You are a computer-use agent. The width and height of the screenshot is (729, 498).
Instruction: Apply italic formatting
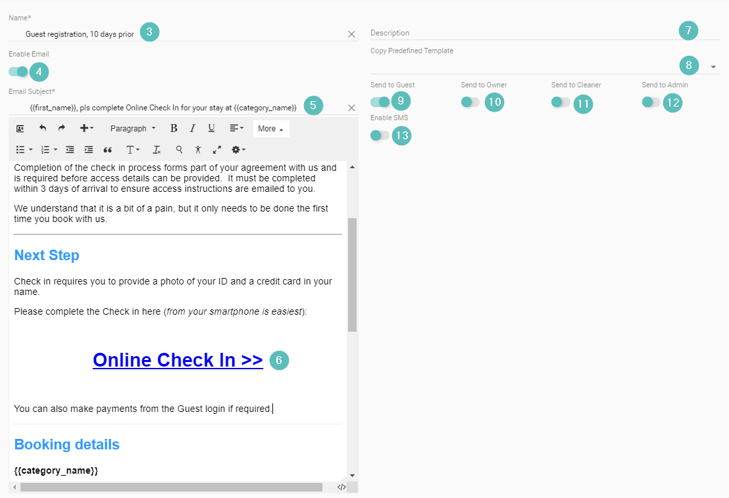coord(193,129)
